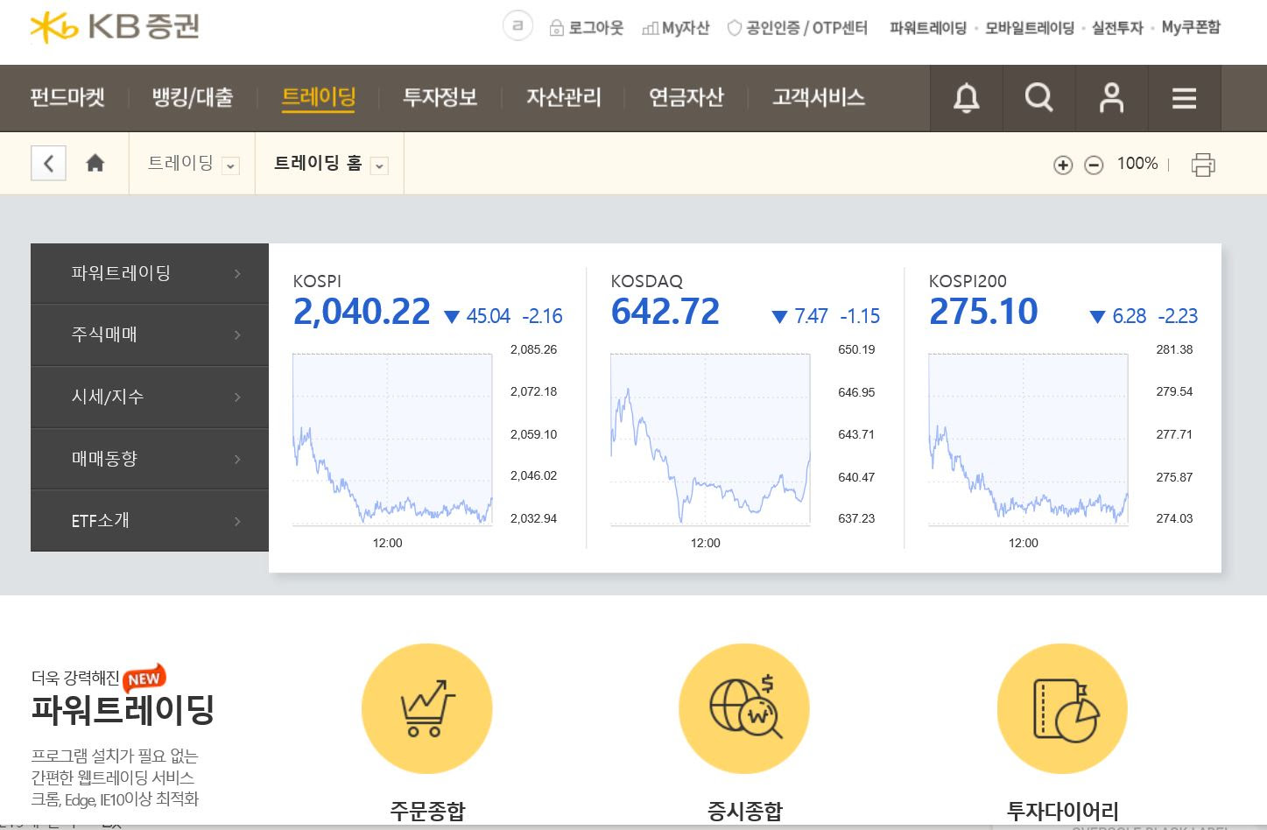
Task: Open 증시종합 globe magnifier icon
Action: (744, 708)
